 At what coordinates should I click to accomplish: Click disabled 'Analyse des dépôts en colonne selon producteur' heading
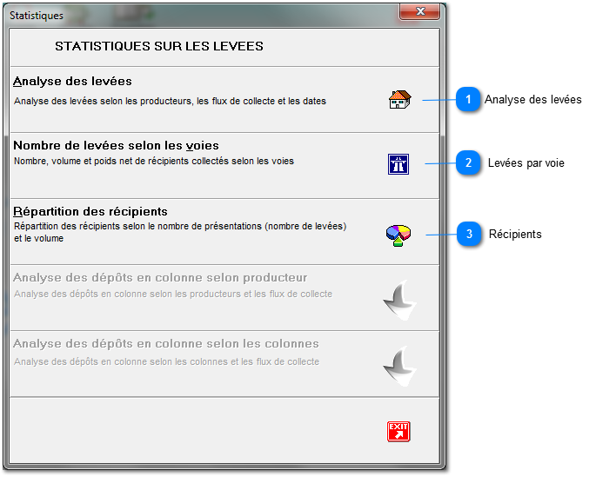pyautogui.click(x=160, y=278)
